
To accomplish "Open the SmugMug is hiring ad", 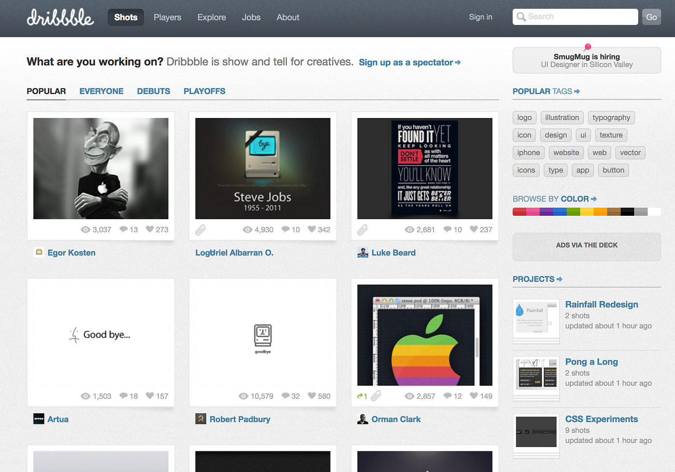I will point(587,60).
